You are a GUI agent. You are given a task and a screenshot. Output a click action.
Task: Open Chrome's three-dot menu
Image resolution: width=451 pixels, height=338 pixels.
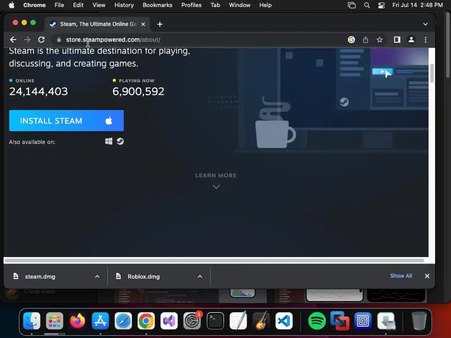point(426,40)
